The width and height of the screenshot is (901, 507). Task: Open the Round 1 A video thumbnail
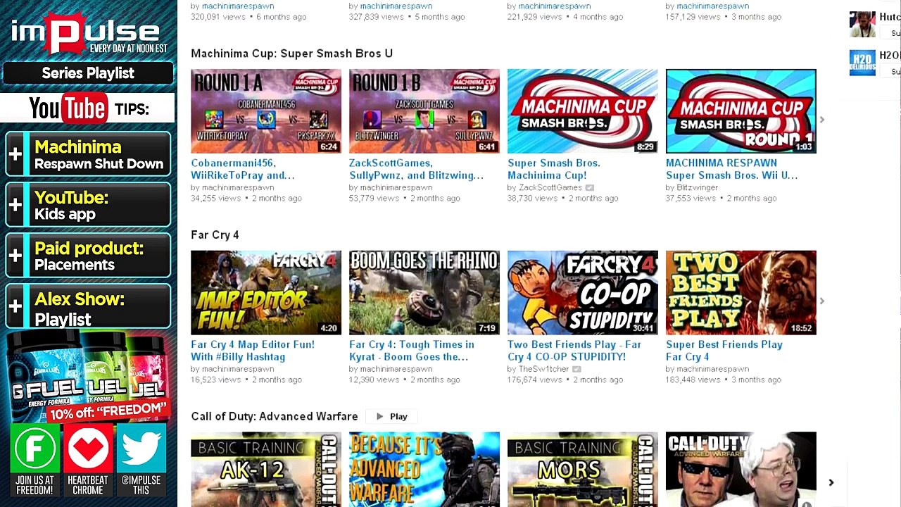click(266, 111)
